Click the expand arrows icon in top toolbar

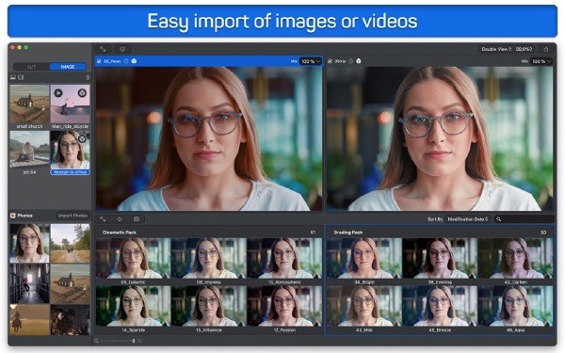pyautogui.click(x=103, y=49)
